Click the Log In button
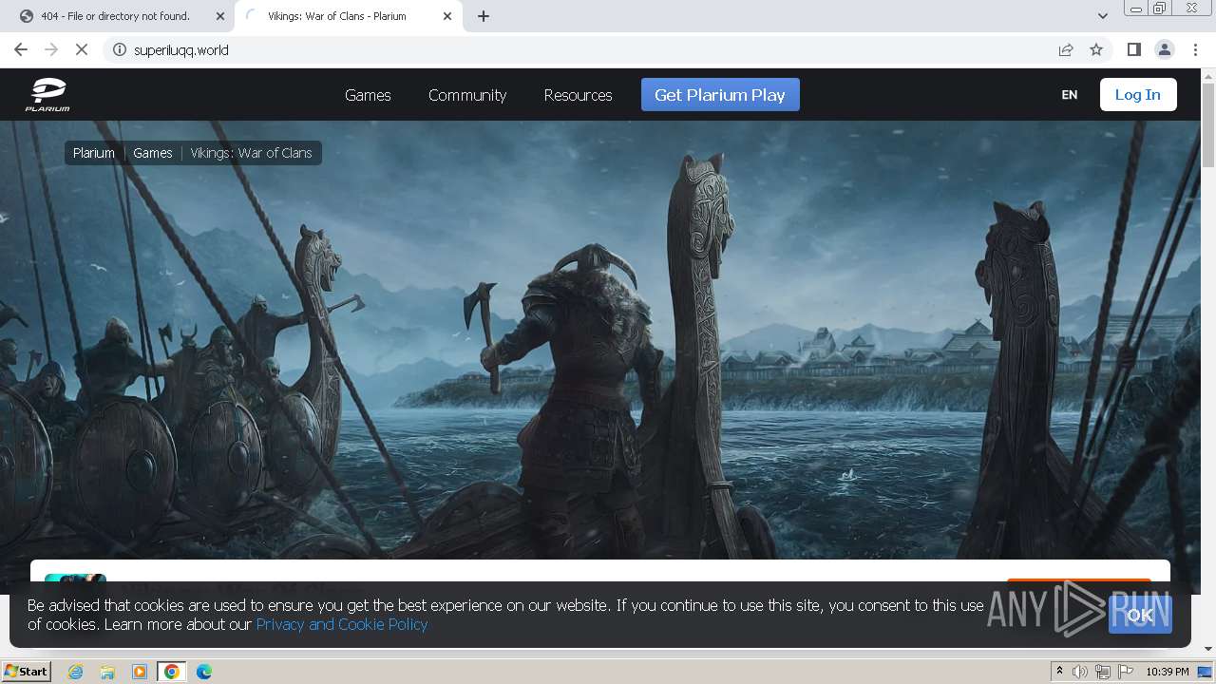Viewport: 1216px width, 684px height. [1138, 95]
